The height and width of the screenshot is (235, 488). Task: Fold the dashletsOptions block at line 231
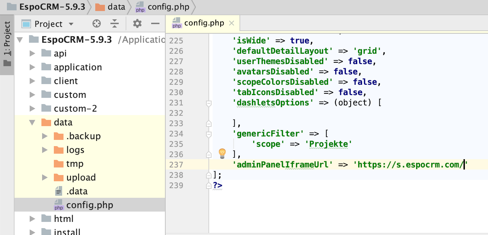click(208, 103)
